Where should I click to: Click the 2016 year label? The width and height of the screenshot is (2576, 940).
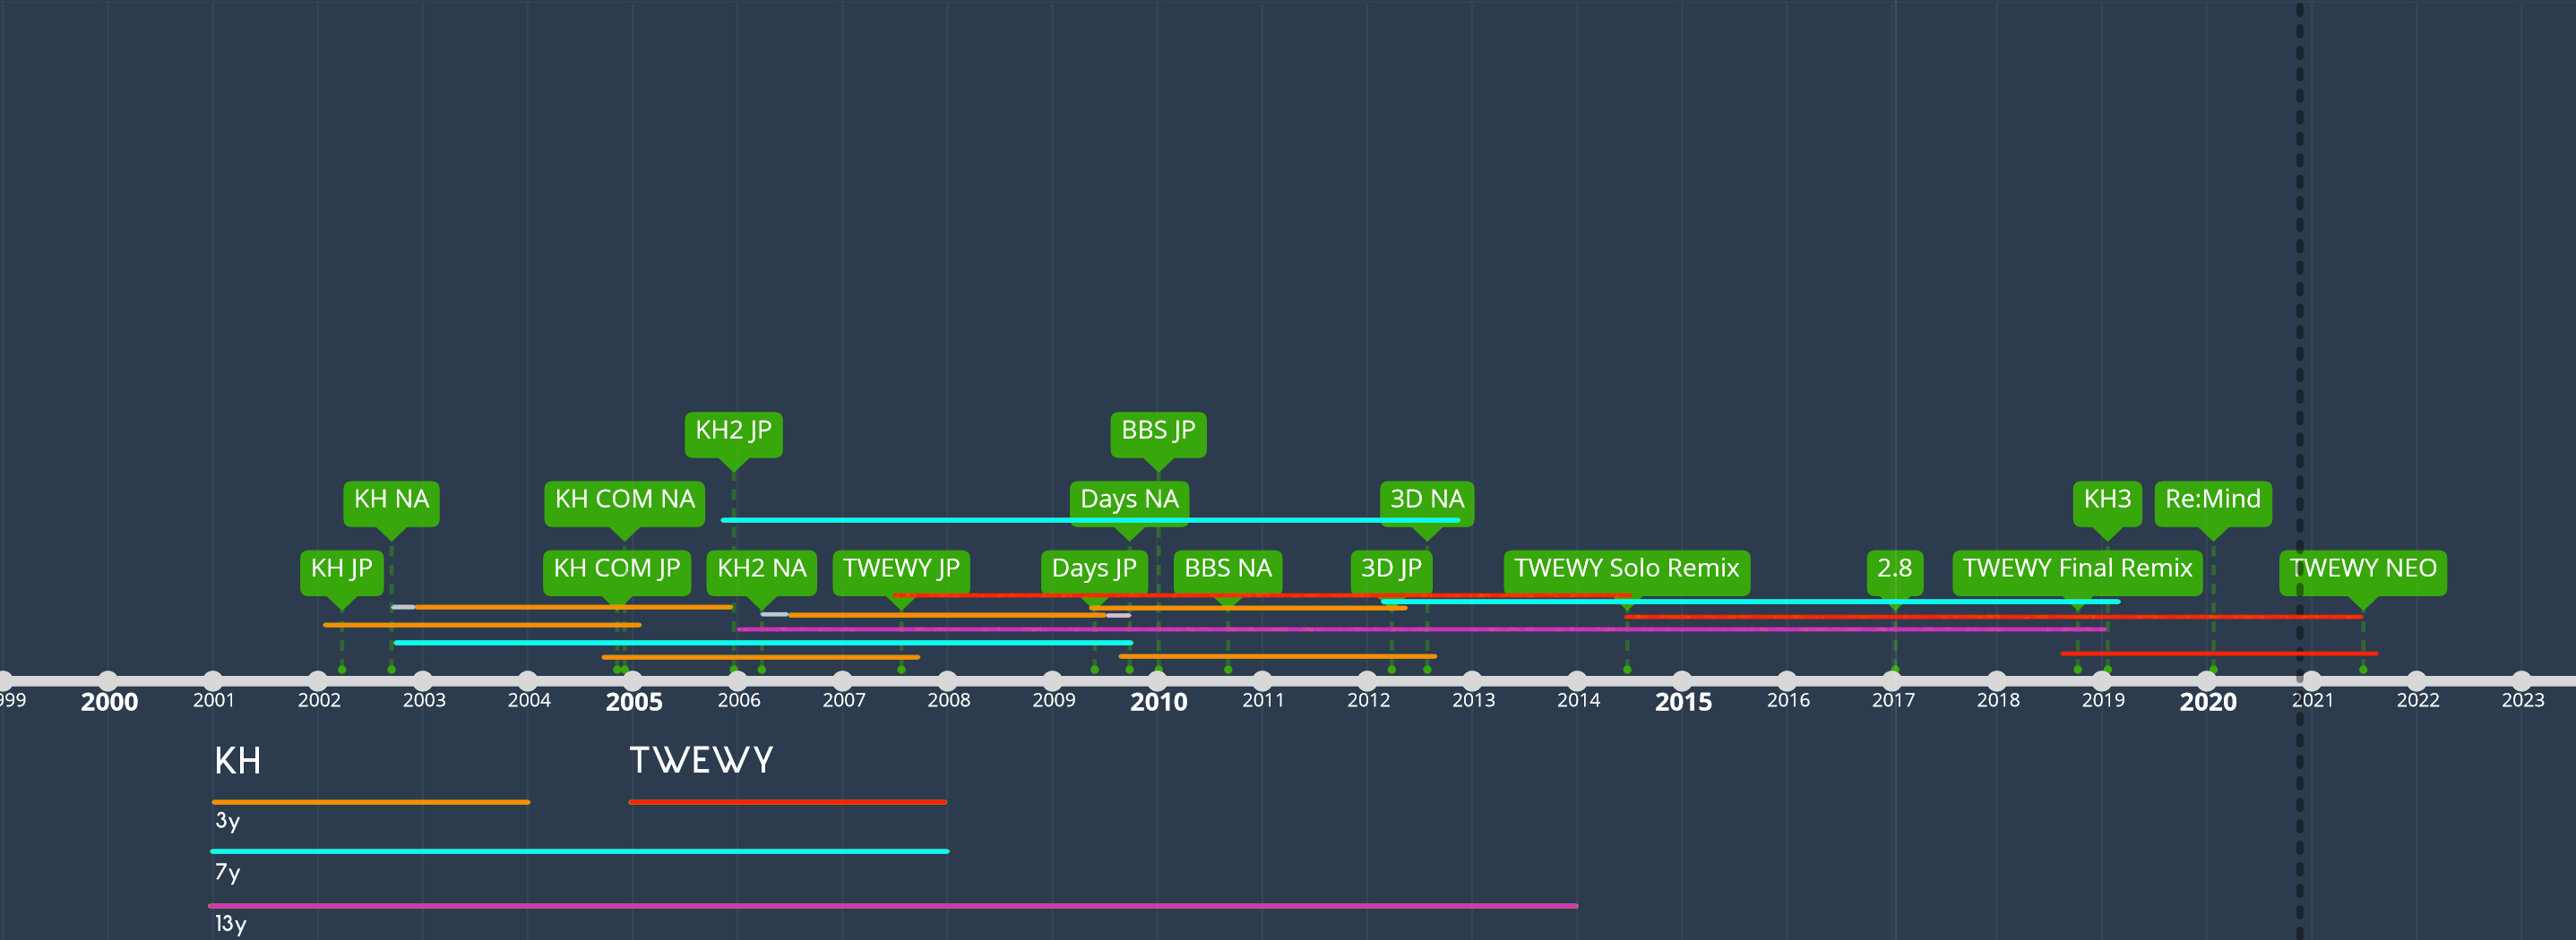(1788, 700)
